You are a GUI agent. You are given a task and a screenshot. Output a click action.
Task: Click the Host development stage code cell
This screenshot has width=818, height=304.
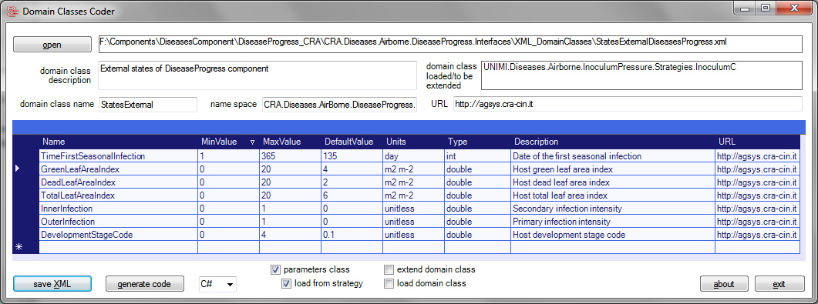612,234
